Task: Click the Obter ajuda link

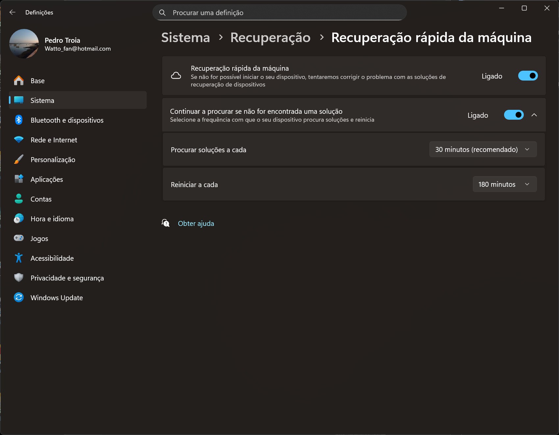Action: pos(196,224)
